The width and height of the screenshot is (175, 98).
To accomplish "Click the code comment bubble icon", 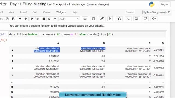I will 137,19.
